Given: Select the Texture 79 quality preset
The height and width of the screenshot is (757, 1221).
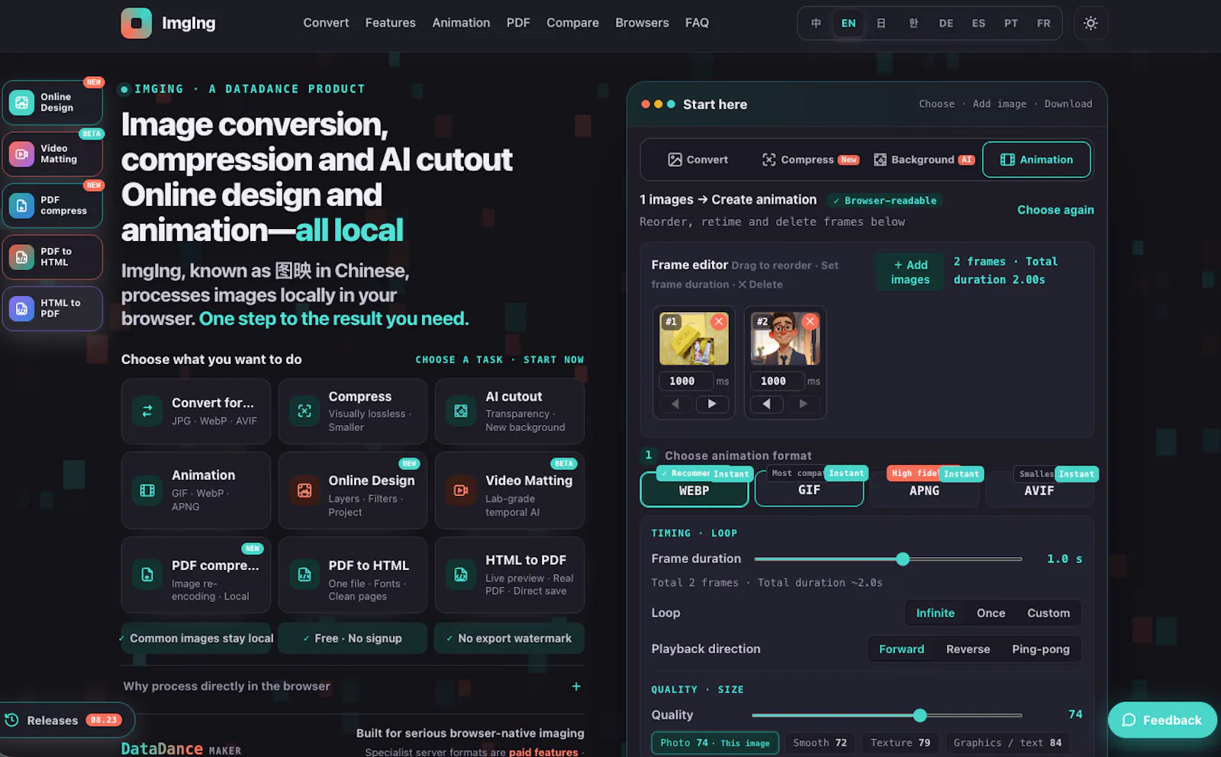Looking at the screenshot, I should pyautogui.click(x=900, y=743).
